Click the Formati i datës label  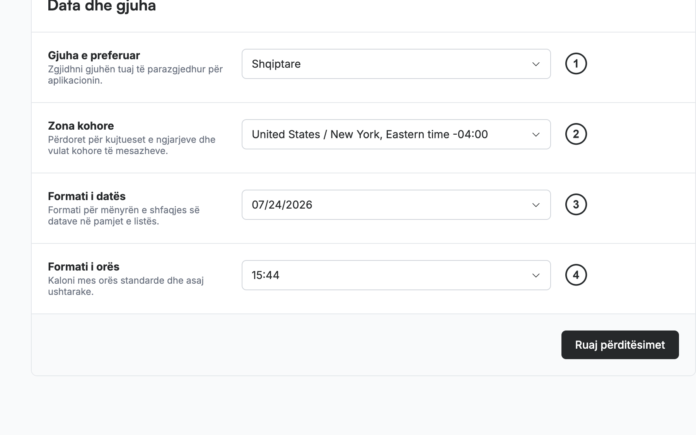coord(87,196)
